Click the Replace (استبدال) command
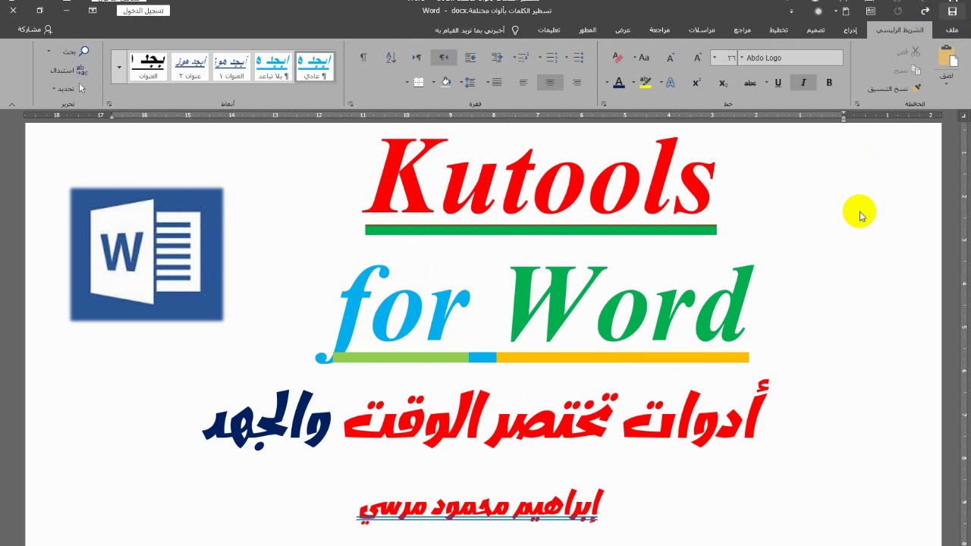 69,71
